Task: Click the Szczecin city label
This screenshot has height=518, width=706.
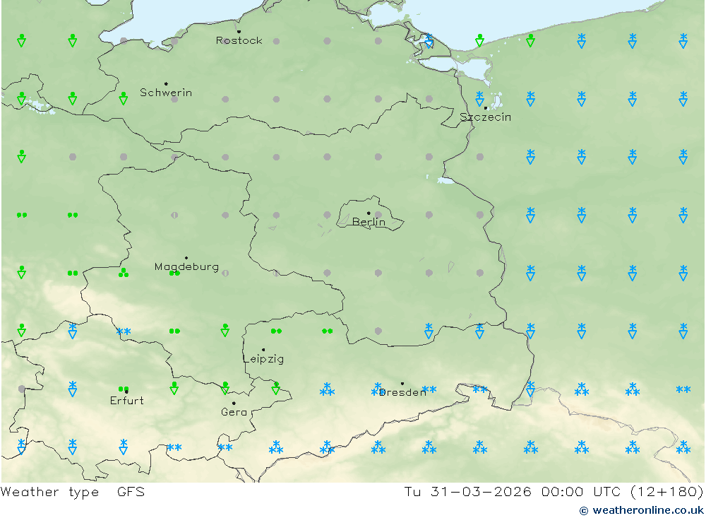Action: tap(486, 117)
